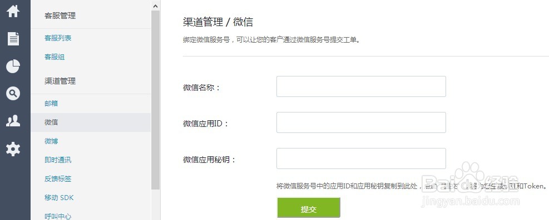Open the home icon in the sidebar
549x220 pixels.
coord(13,11)
